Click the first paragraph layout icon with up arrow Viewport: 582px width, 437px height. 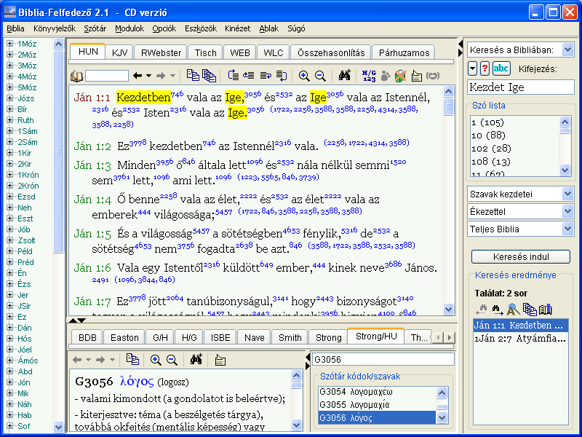click(234, 76)
